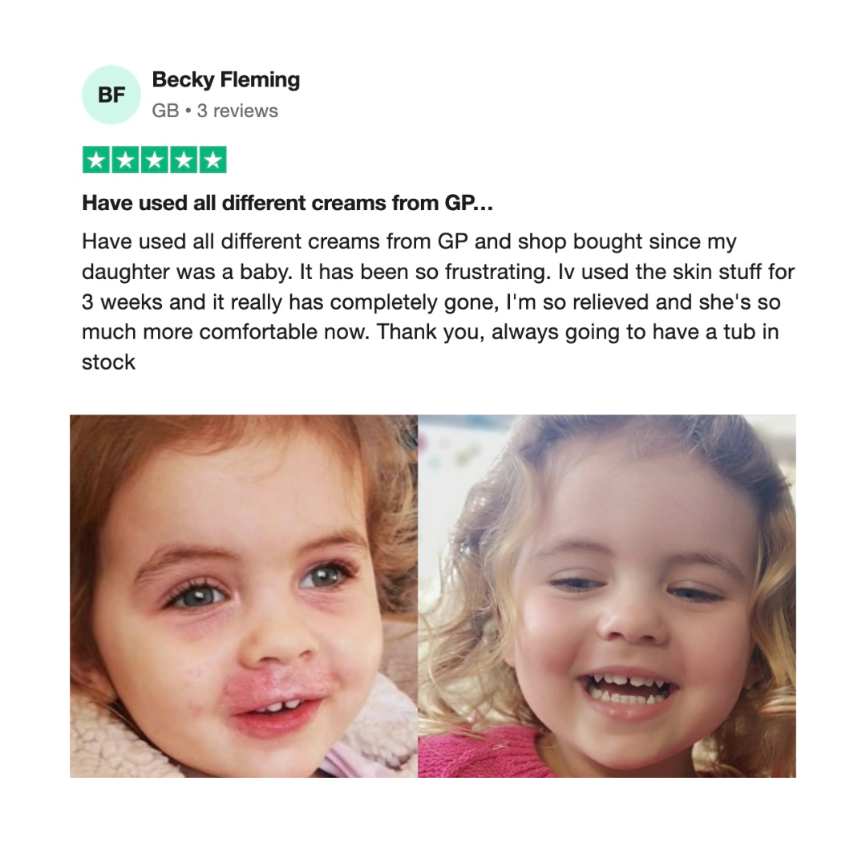Screen dimensions: 866x866
Task: Open the left before photo of child
Action: pos(244,596)
